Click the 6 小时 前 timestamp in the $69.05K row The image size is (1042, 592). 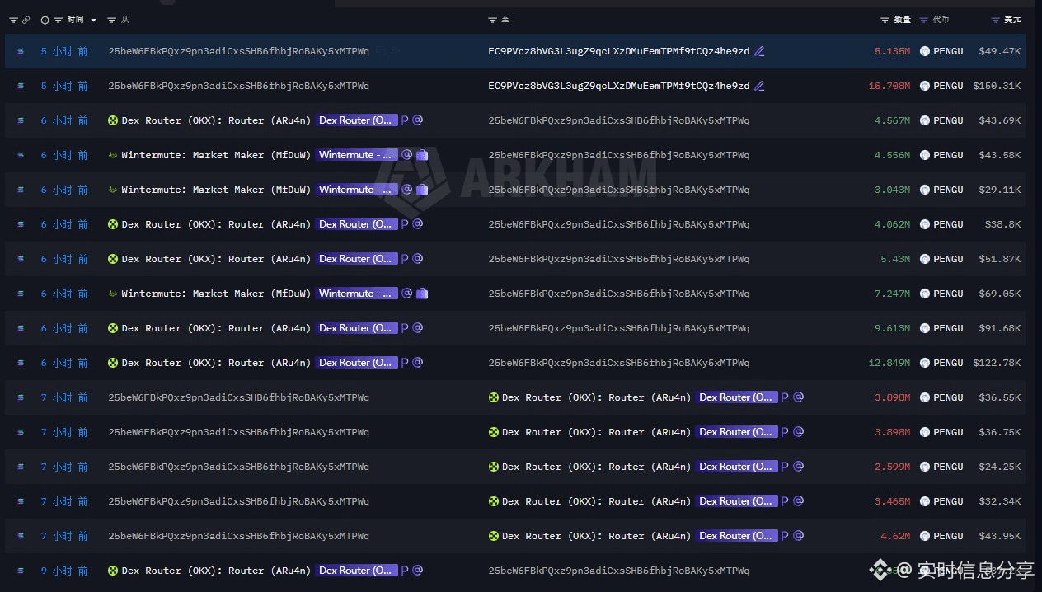click(x=64, y=294)
